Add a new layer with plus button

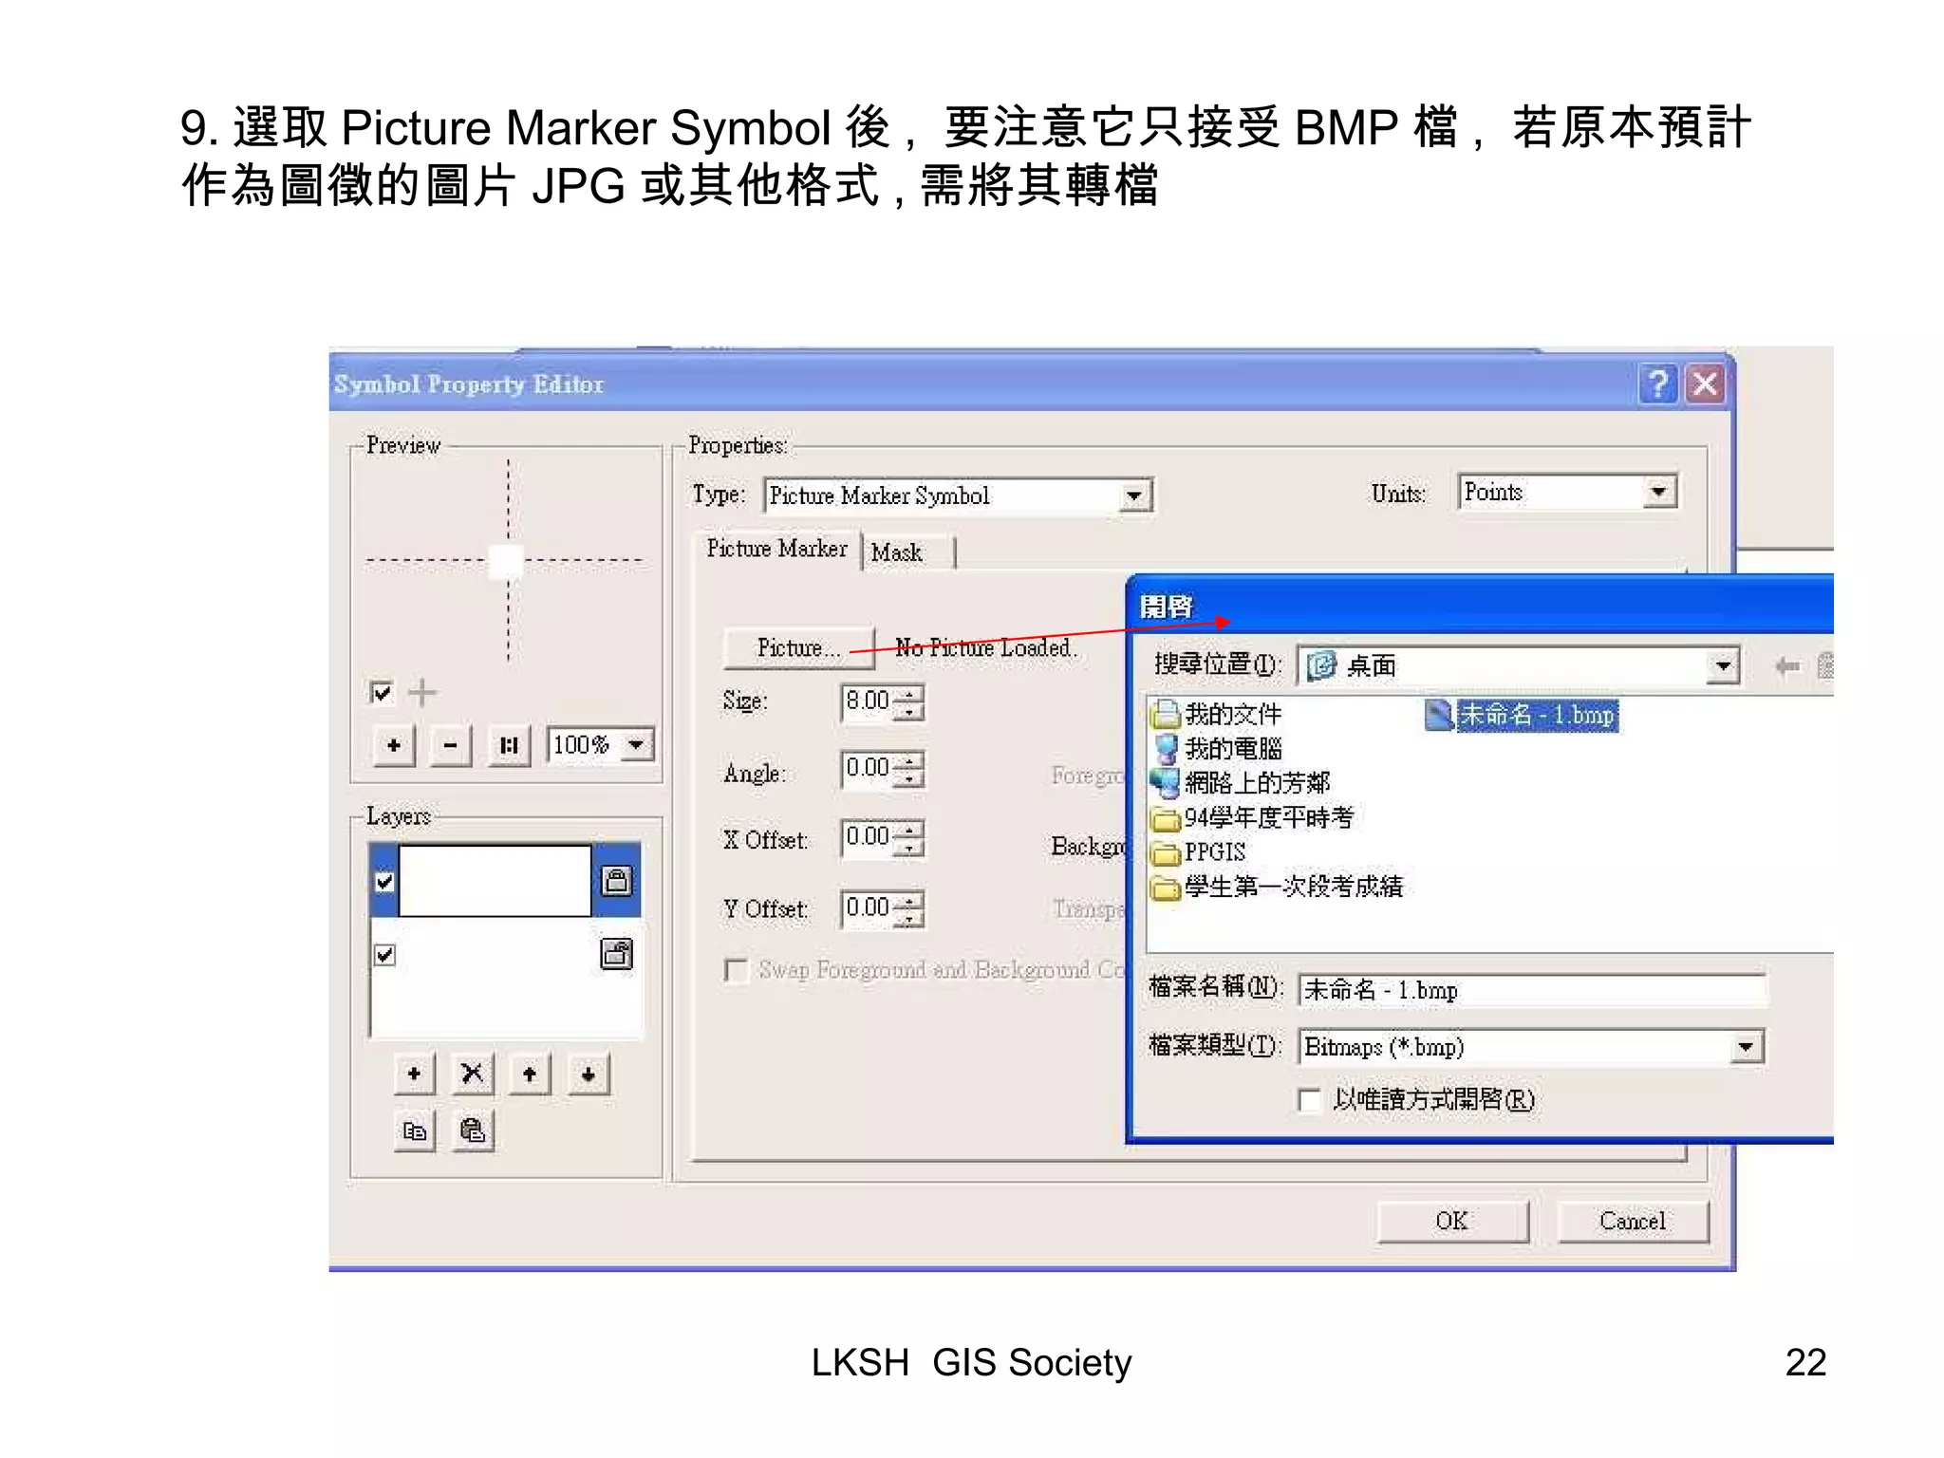coord(414,1075)
